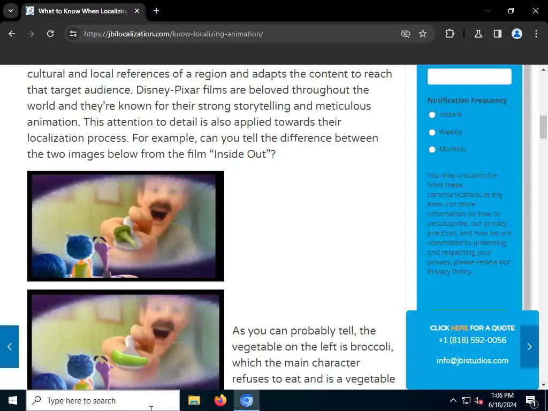Select the Monthly notification frequency
548x411 pixels.
tap(432, 150)
